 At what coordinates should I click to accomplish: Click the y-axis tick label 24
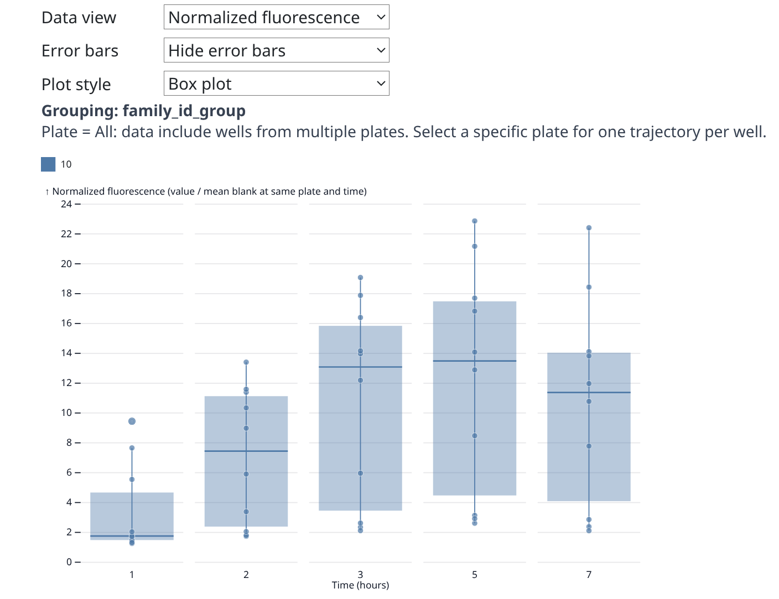click(x=66, y=204)
